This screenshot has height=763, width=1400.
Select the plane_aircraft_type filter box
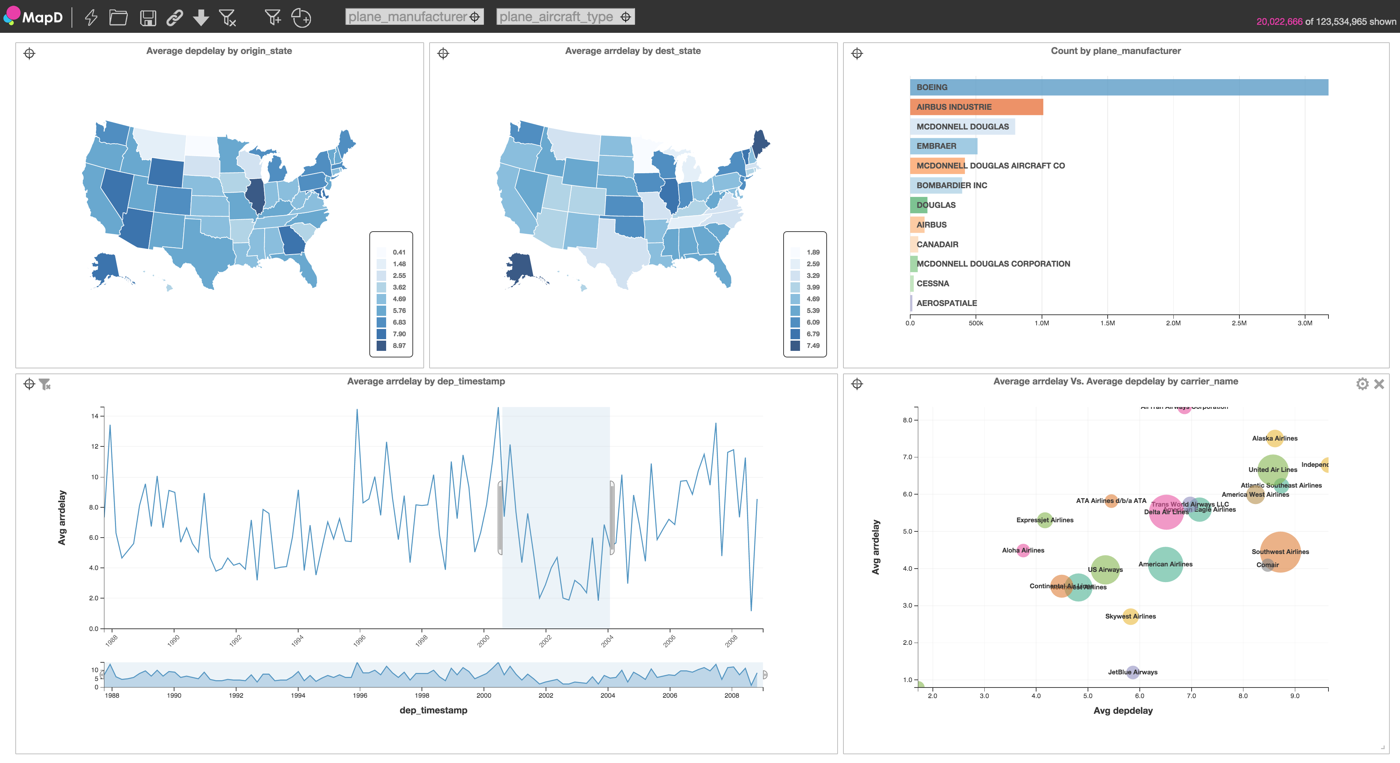(x=565, y=17)
